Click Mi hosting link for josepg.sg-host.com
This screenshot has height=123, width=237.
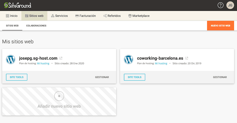pyautogui.click(x=43, y=63)
